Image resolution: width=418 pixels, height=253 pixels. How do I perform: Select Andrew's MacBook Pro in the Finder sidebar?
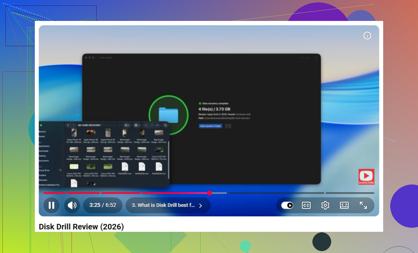coord(49,185)
